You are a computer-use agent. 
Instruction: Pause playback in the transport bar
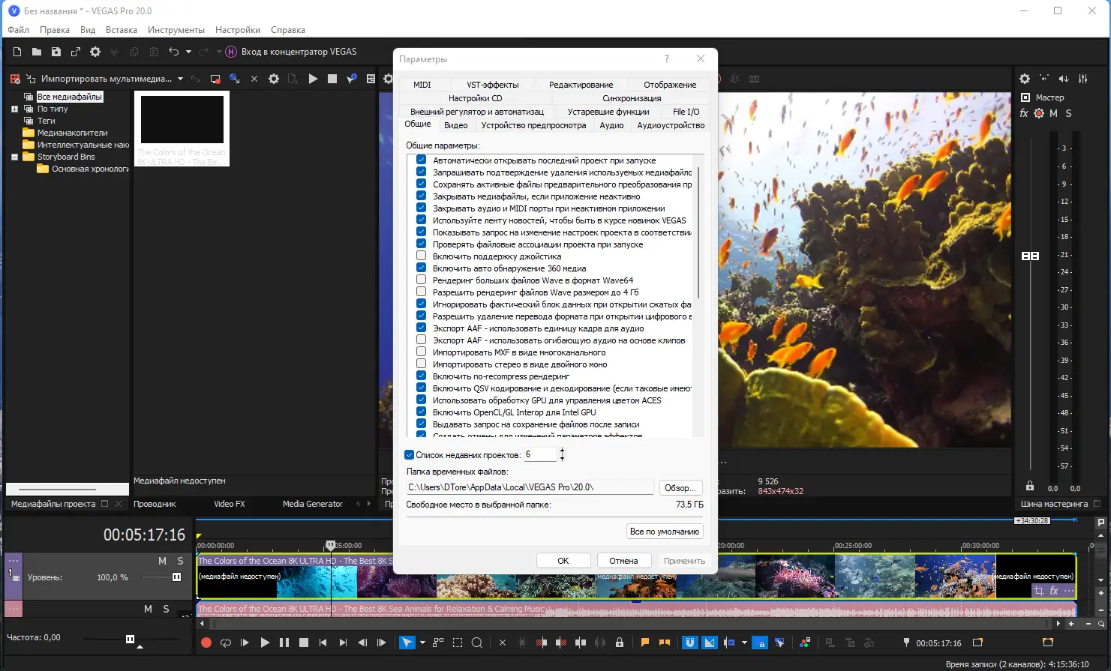(x=284, y=643)
